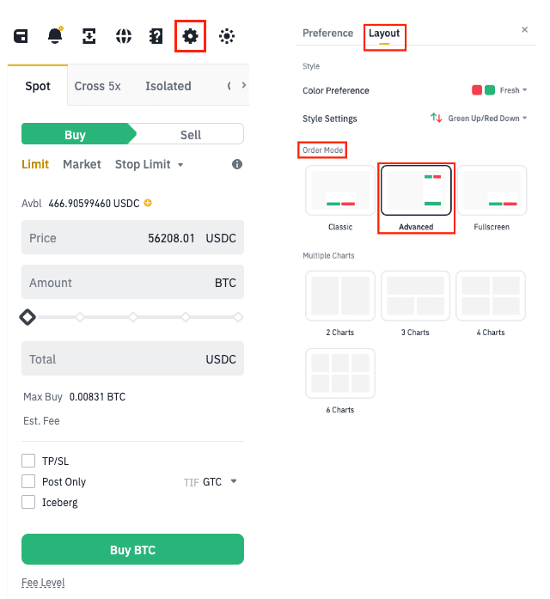The height and width of the screenshot is (599, 550).
Task: Open the notifications bell
Action: (x=55, y=36)
